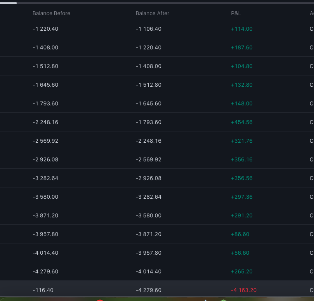
Task: Click the green diamond icon at the bottom
Action: [223, 299]
